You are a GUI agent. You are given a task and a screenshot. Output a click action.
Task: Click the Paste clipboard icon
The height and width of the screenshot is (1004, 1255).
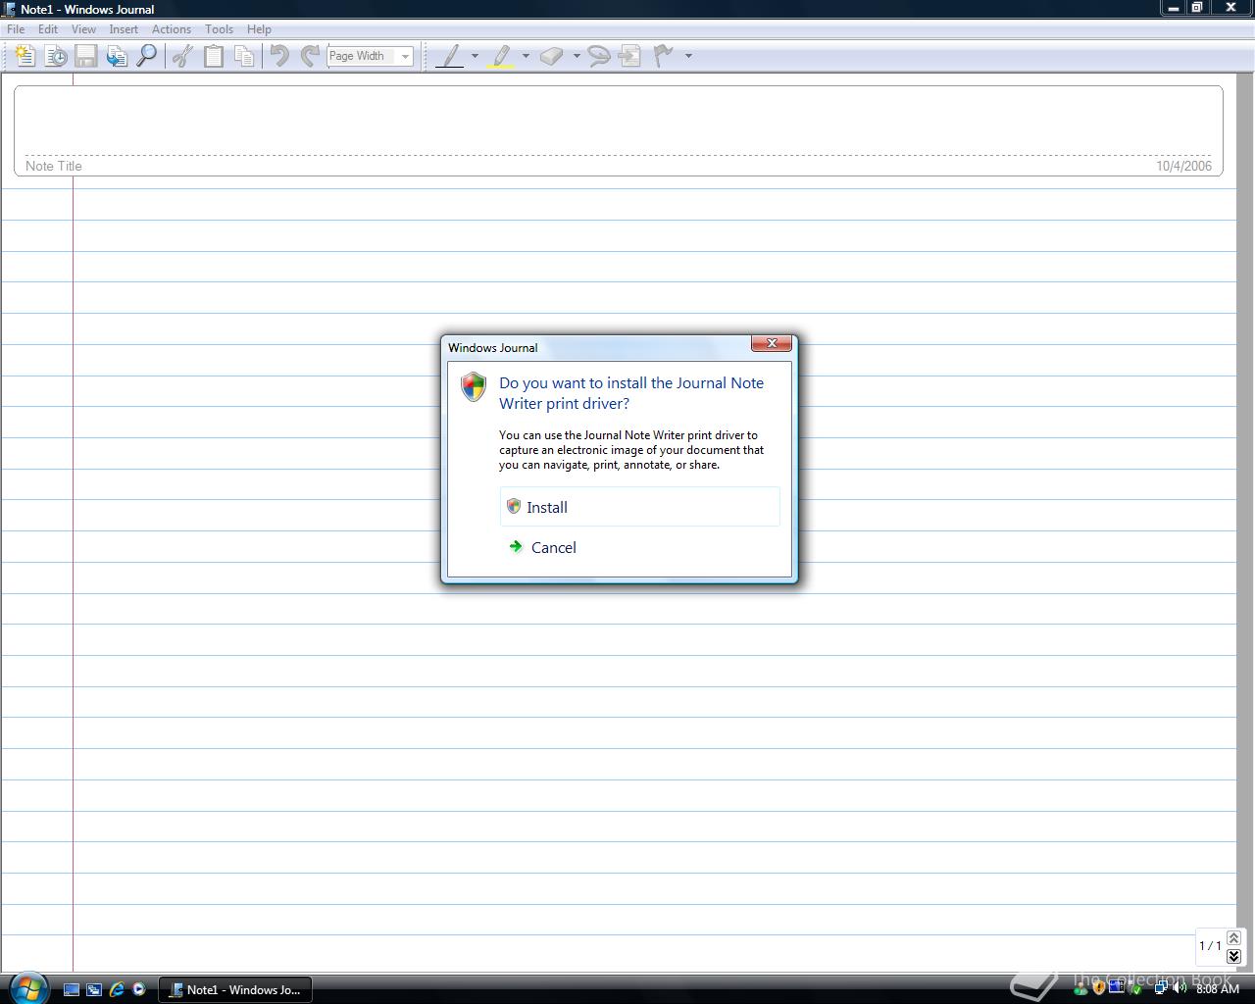pos(213,56)
